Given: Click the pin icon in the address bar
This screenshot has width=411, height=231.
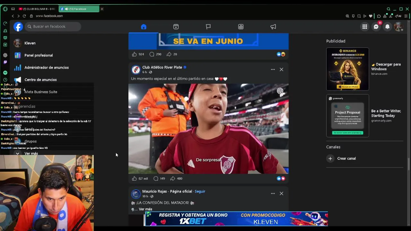Looking at the screenshot, I should click(x=353, y=16).
